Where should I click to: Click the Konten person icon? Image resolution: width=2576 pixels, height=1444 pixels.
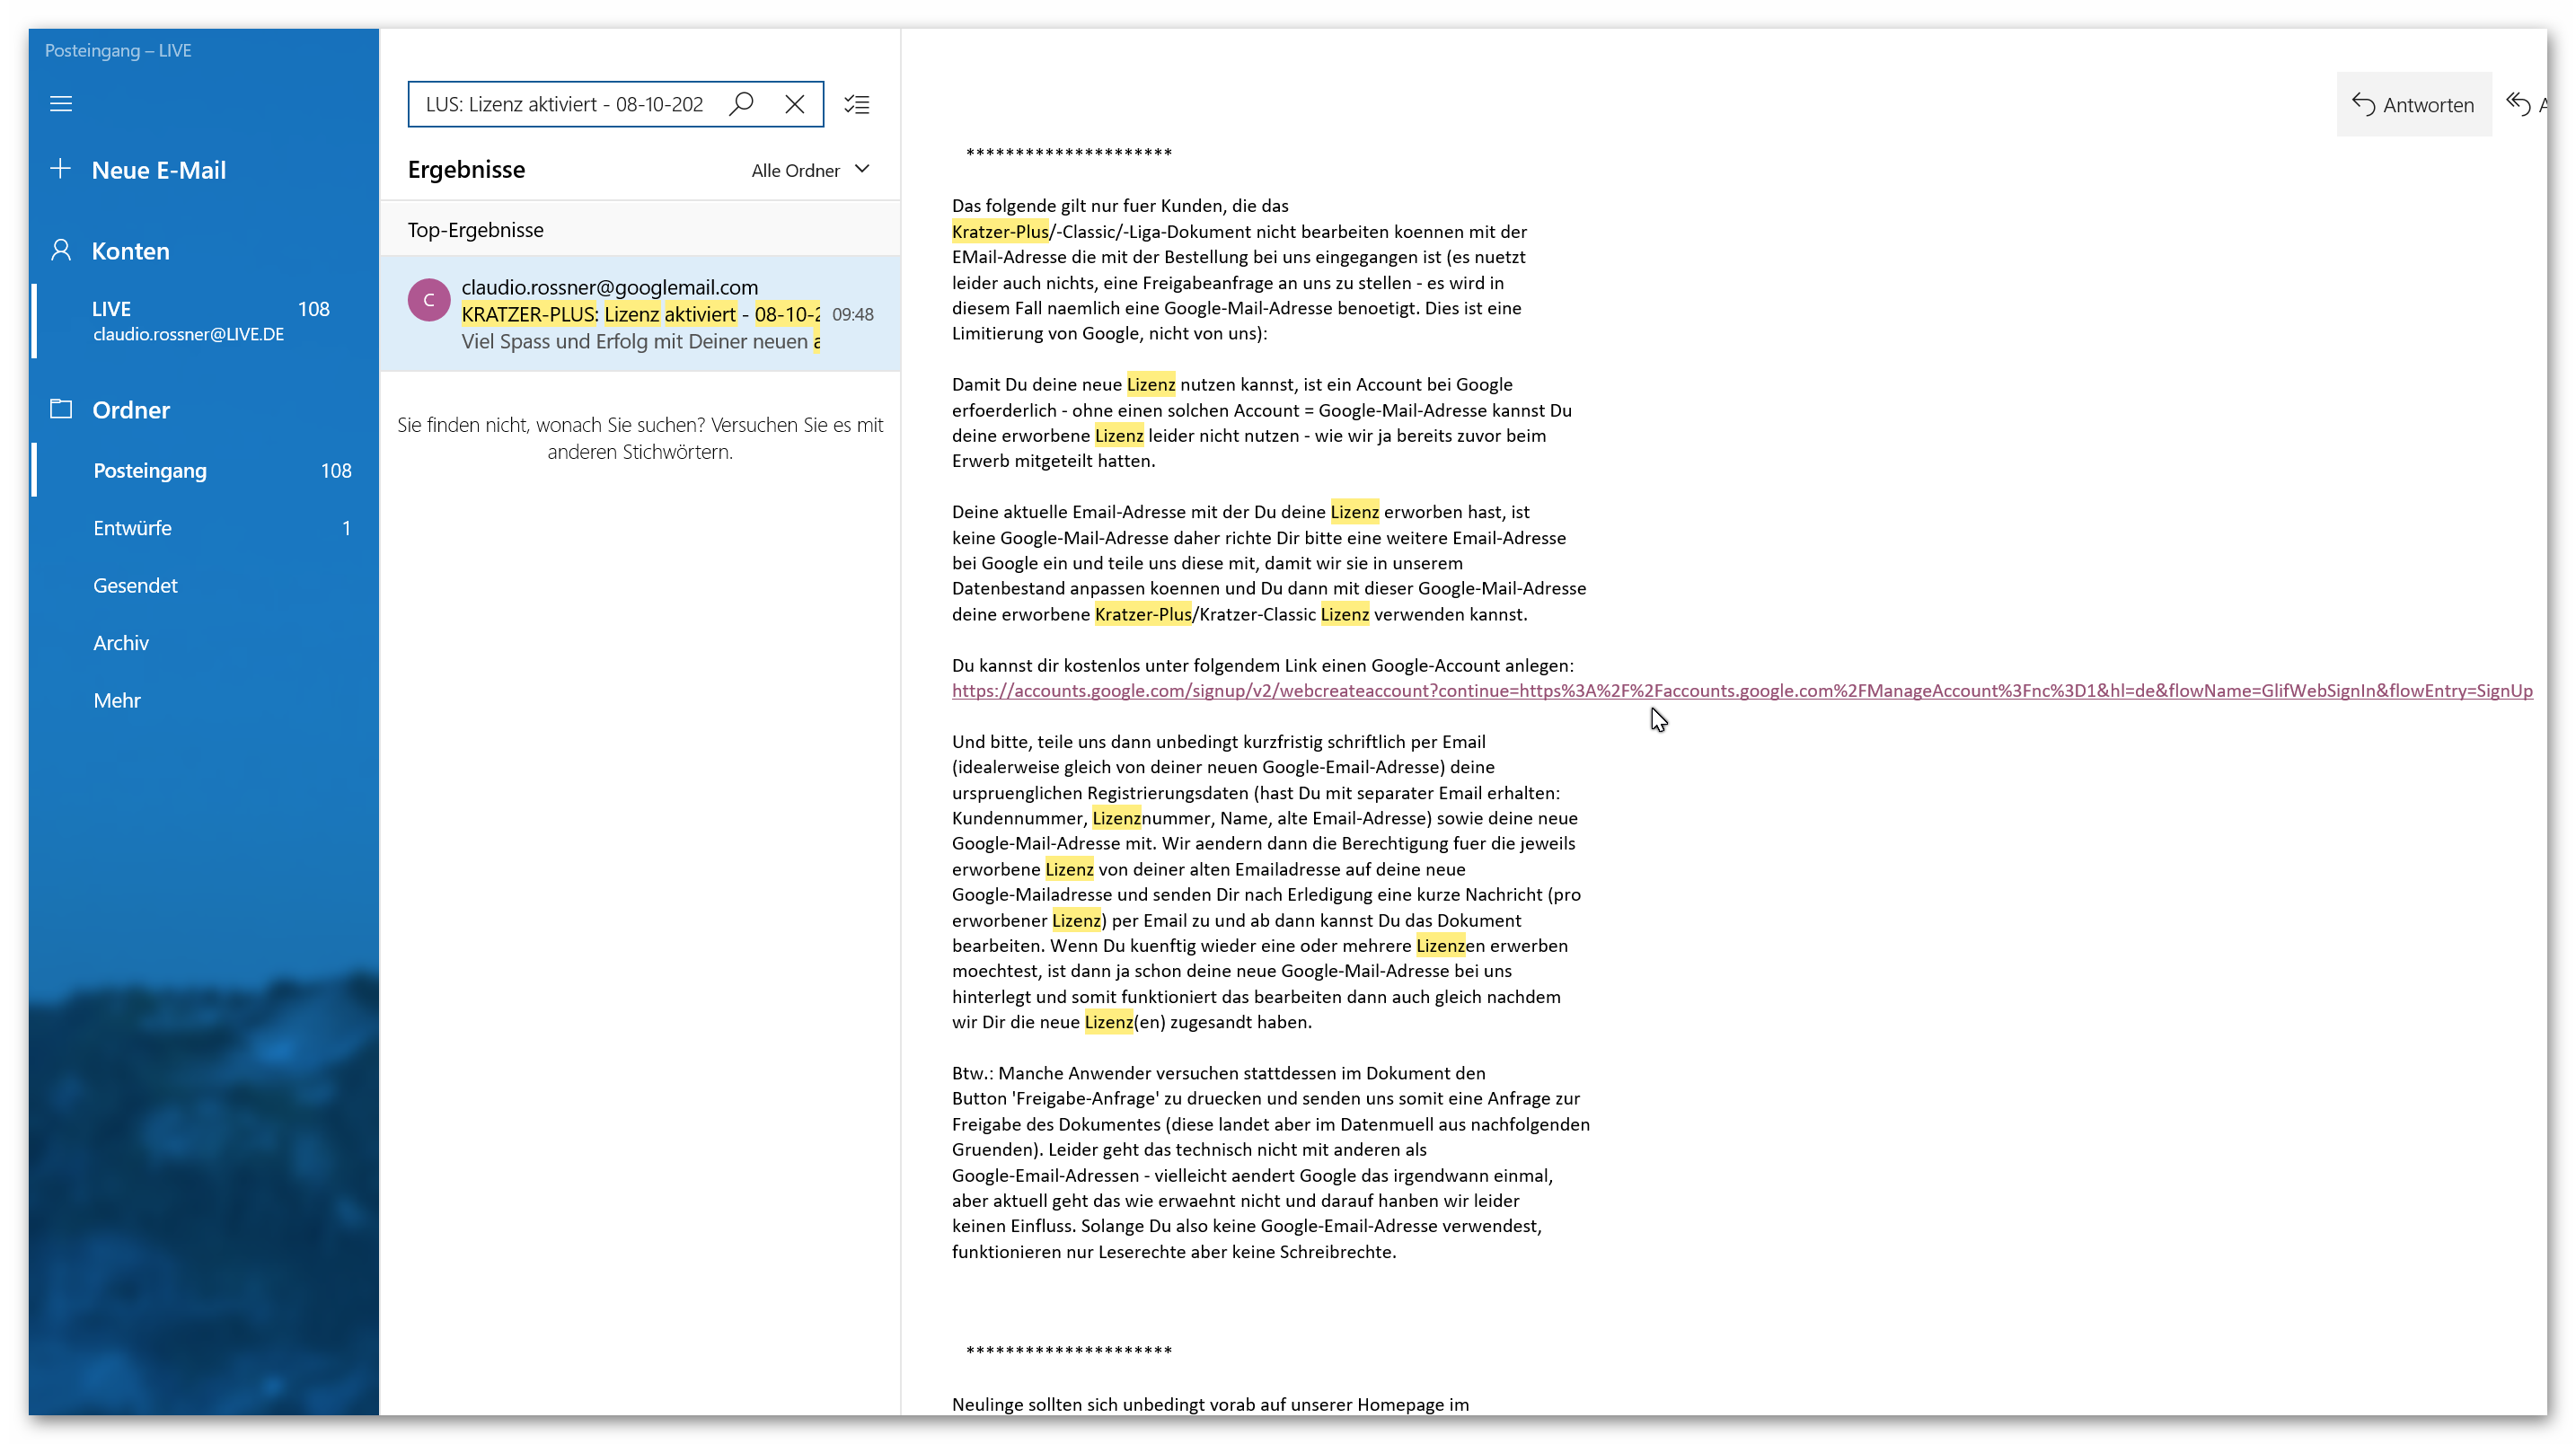[61, 250]
